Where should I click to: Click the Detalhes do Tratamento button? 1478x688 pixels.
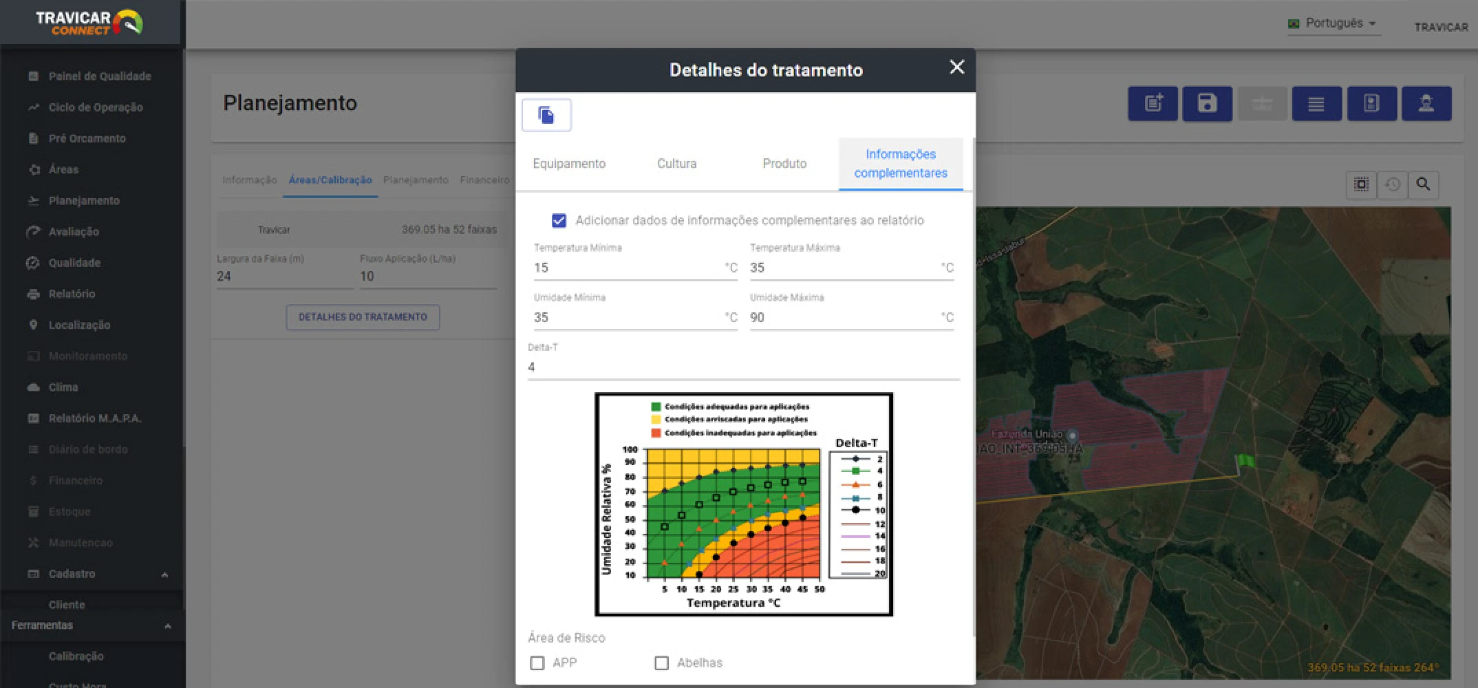click(363, 317)
